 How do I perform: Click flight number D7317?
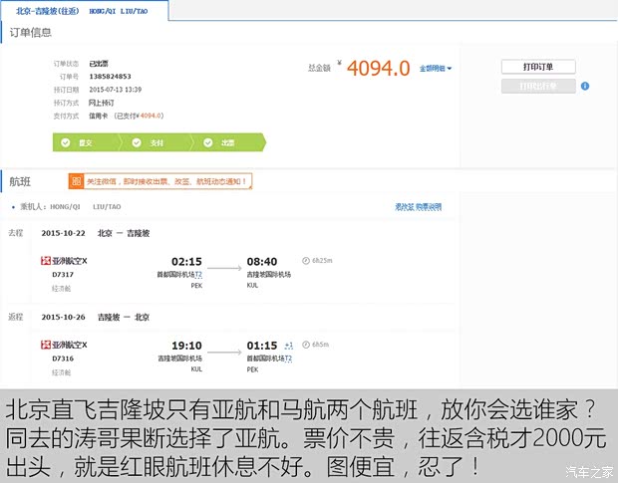click(63, 275)
